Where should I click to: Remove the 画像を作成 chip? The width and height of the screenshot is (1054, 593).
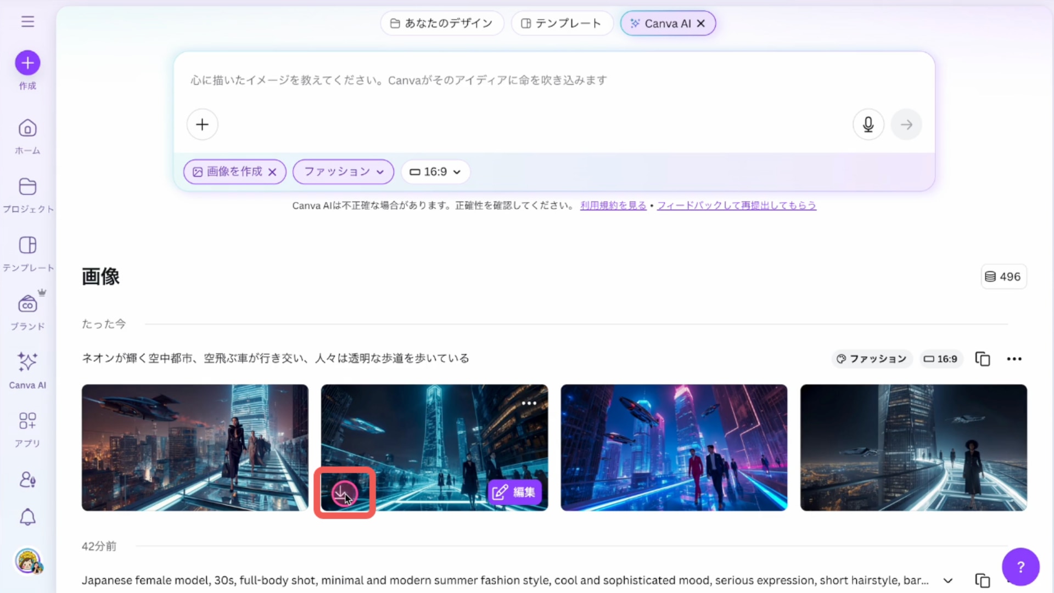[272, 172]
